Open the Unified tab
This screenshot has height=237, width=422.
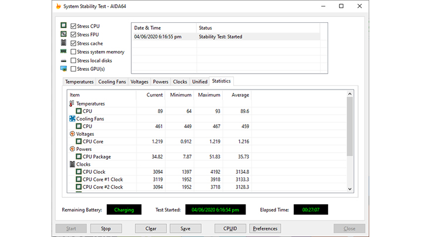point(200,82)
